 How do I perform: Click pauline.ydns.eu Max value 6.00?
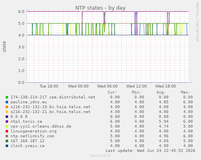[188, 102]
